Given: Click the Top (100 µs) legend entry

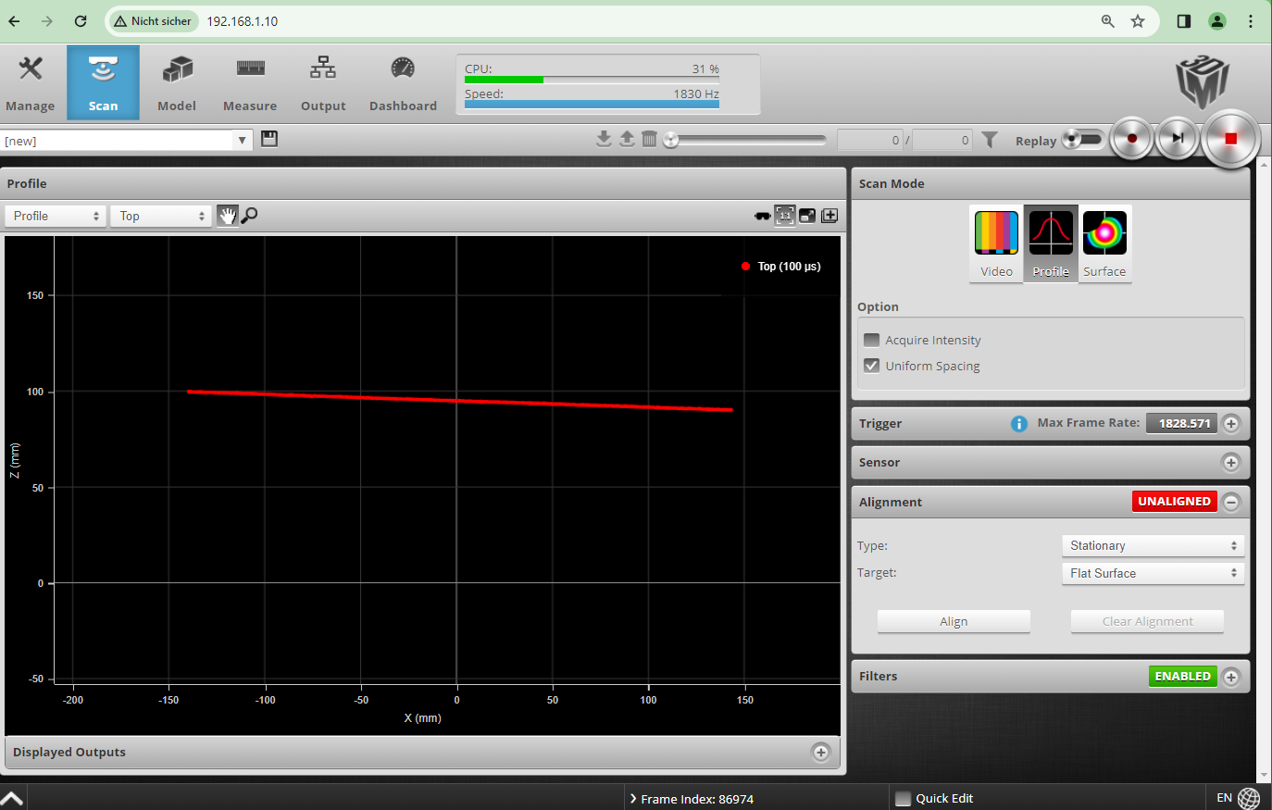Looking at the screenshot, I should coord(781,267).
